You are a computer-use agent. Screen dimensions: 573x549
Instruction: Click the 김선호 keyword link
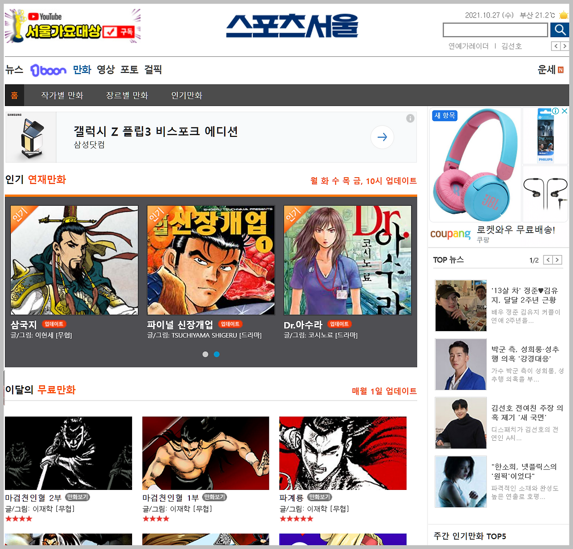[x=512, y=46]
